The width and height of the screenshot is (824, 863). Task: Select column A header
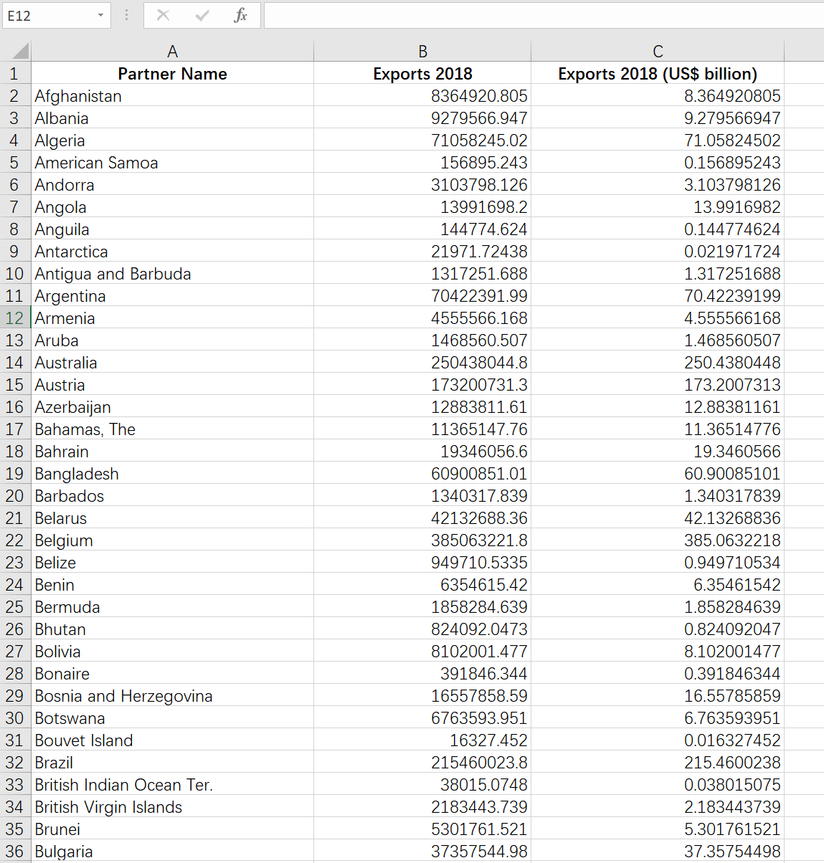[172, 51]
